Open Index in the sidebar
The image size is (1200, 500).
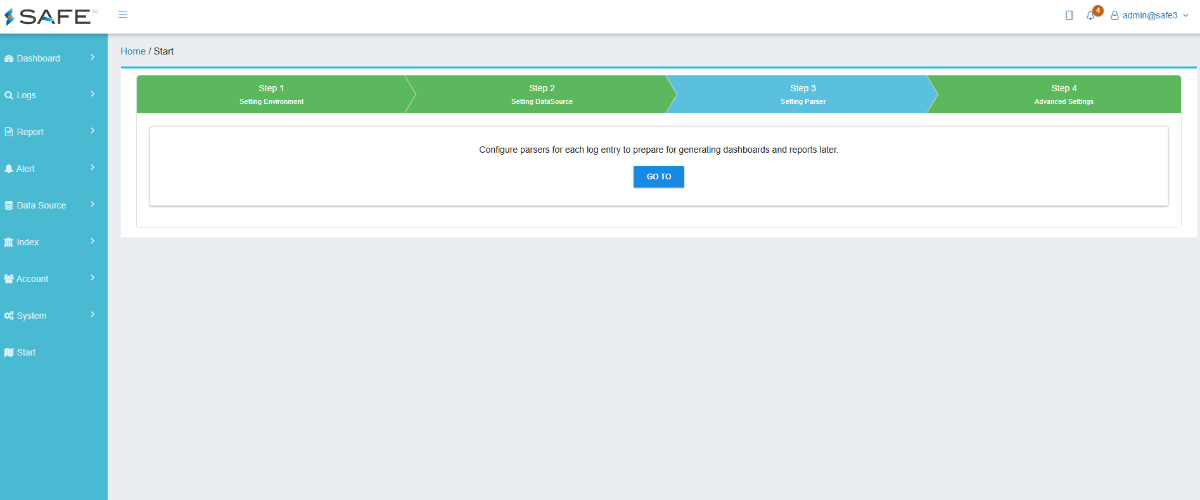[x=54, y=242]
